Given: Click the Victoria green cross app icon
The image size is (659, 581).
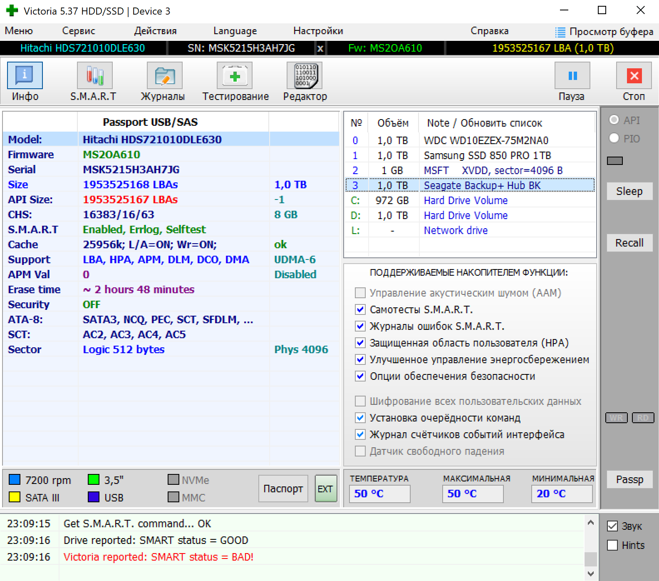Looking at the screenshot, I should [12, 11].
